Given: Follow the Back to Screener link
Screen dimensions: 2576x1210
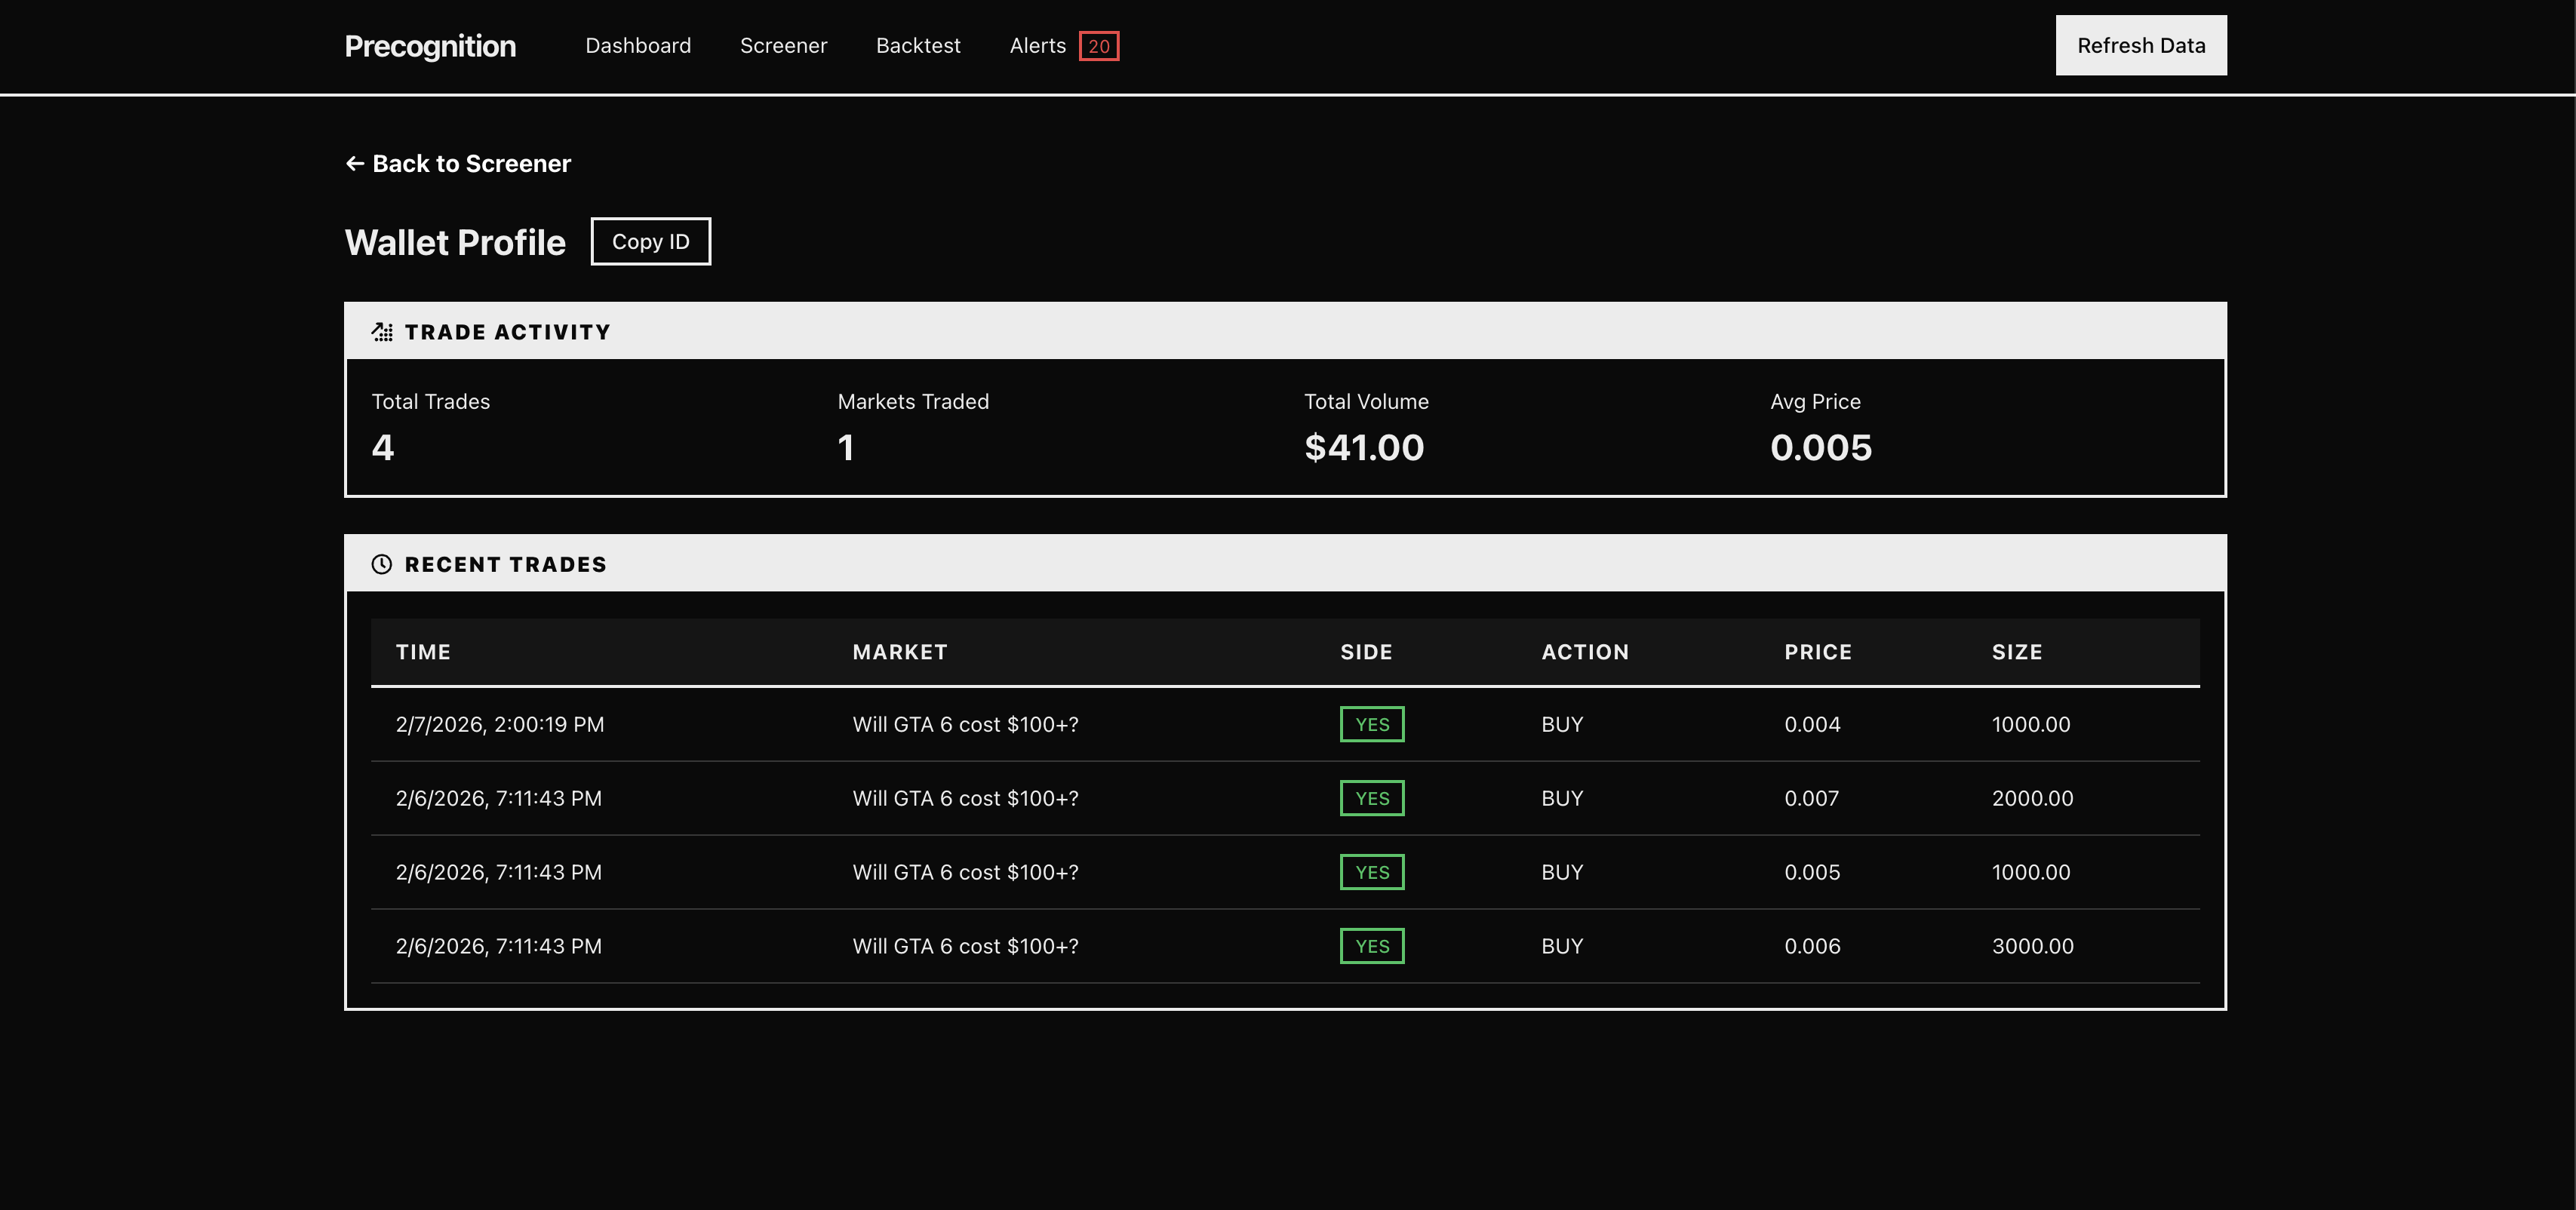Looking at the screenshot, I should [471, 163].
